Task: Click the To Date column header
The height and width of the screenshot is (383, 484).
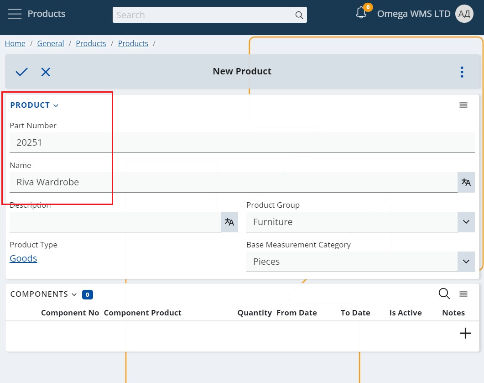Action: point(355,313)
